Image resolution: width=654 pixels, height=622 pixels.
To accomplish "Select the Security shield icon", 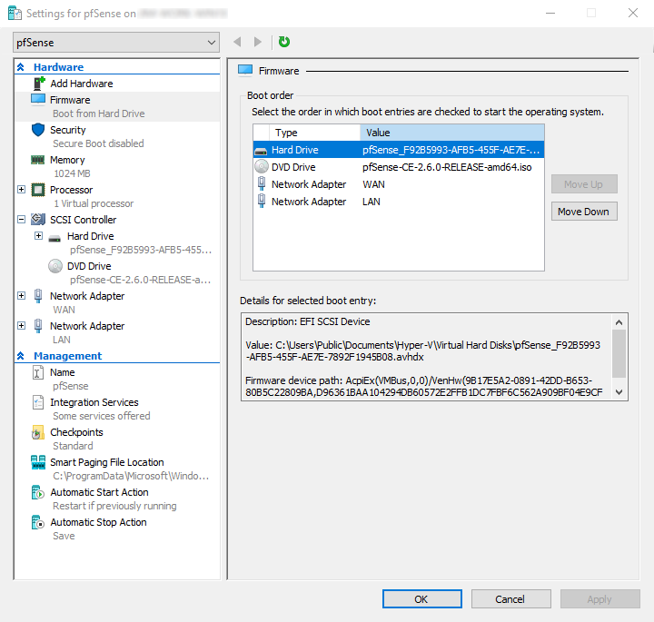I will point(38,130).
